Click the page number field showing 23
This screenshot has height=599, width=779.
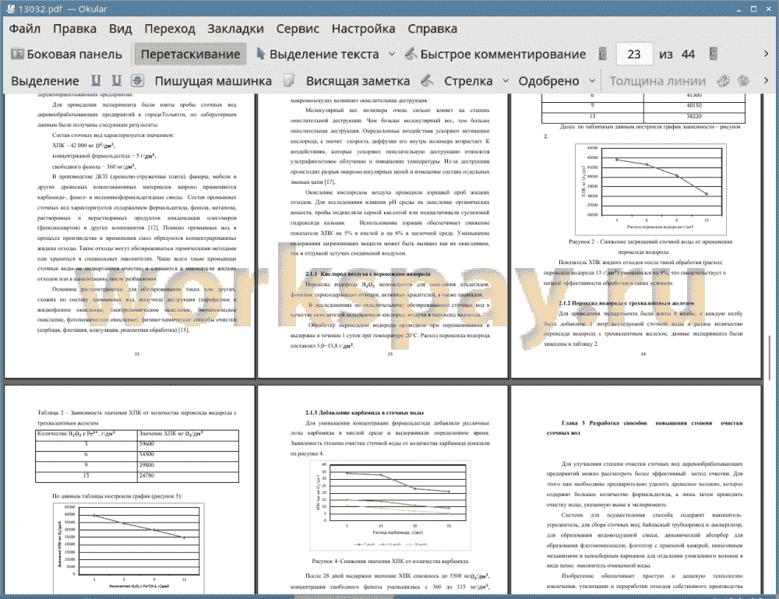pyautogui.click(x=634, y=55)
